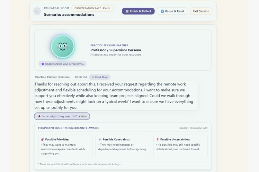Click the speaker icon in Read Aloud
259x172 pixels.
click(x=93, y=77)
